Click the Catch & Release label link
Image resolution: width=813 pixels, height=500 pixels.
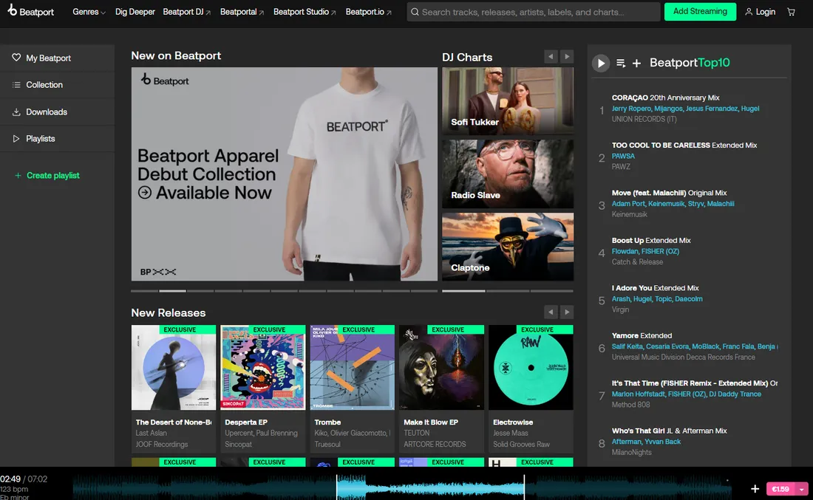tap(637, 262)
